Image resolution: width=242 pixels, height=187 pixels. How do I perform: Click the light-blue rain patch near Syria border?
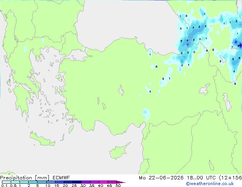pos(146,114)
